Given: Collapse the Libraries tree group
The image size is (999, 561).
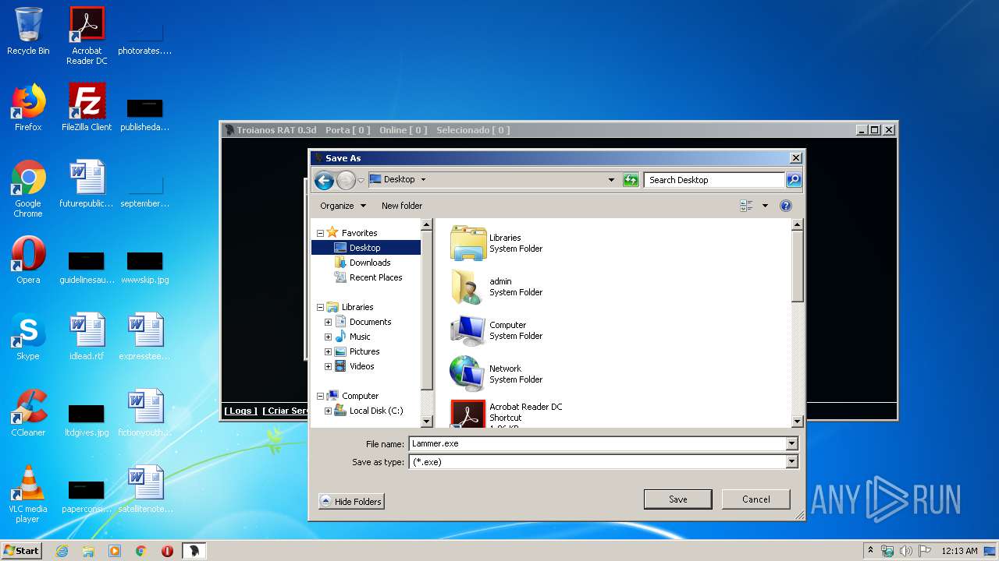Looking at the screenshot, I should tap(320, 307).
